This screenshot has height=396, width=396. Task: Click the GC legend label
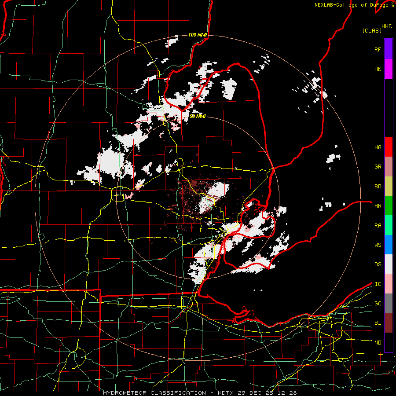click(x=378, y=304)
